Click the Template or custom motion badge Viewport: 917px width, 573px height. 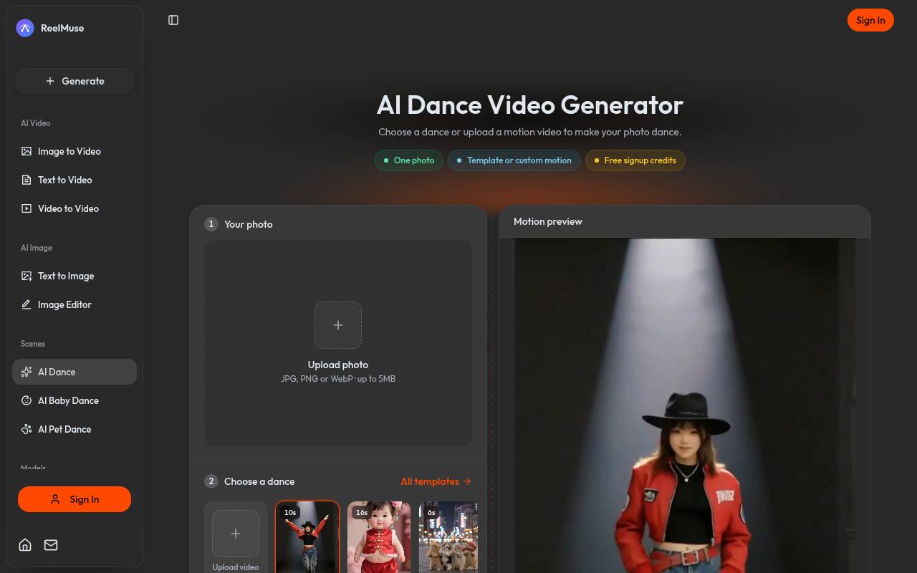[x=514, y=160]
